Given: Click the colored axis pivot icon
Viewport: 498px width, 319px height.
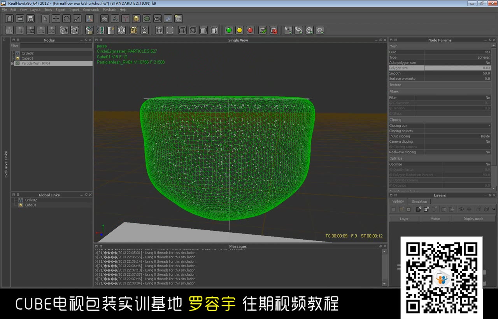Looking at the screenshot, I should coord(89,19).
